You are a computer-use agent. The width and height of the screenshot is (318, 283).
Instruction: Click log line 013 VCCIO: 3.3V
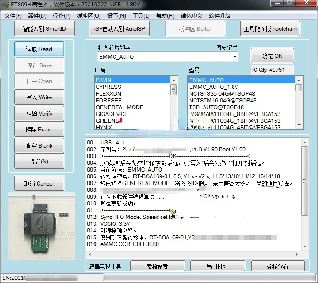tap(109, 224)
